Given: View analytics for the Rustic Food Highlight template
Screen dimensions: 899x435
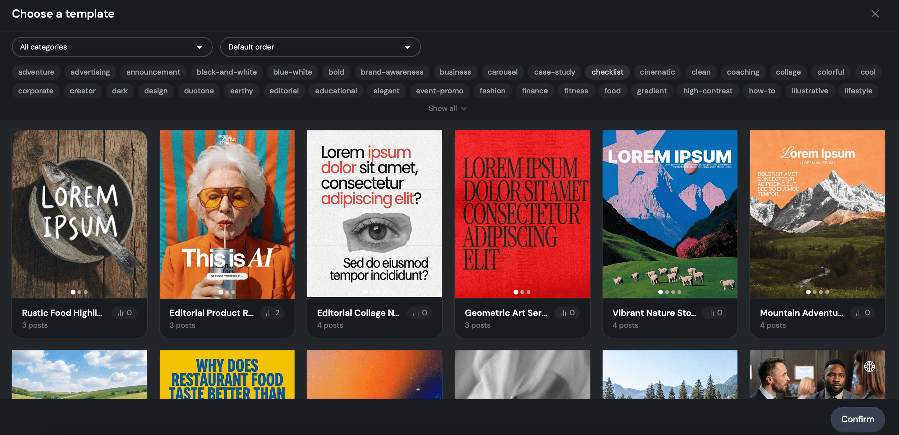Looking at the screenshot, I should click(x=125, y=313).
